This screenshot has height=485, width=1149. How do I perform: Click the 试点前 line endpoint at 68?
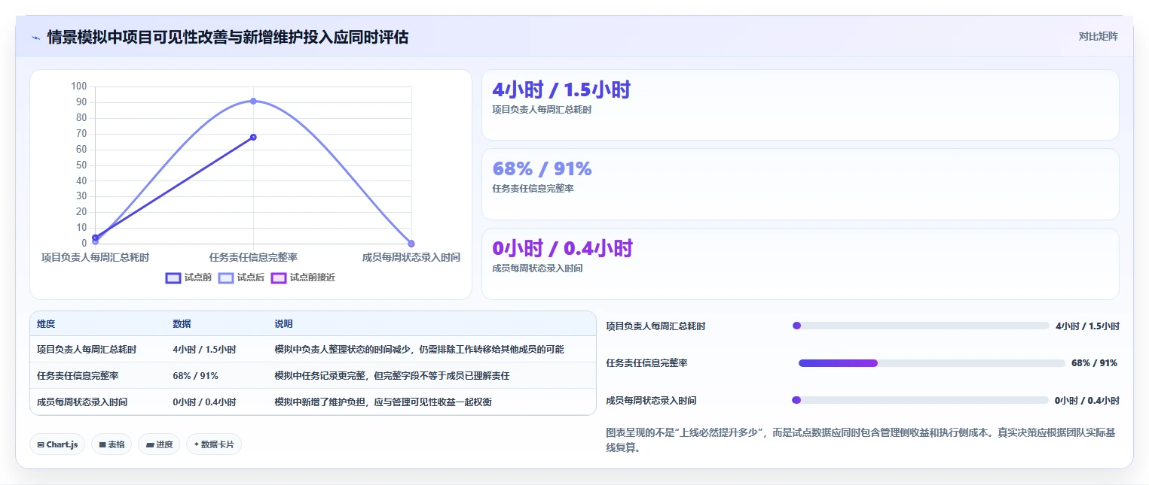(253, 137)
